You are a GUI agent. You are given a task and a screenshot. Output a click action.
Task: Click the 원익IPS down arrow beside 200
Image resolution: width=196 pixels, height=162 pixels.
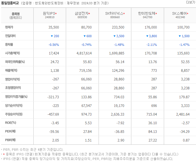coord(52,36)
